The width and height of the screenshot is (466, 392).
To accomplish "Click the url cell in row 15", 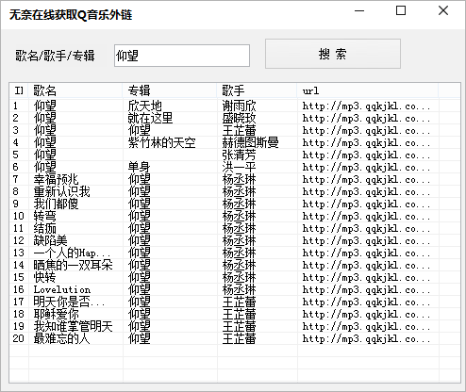I will (x=366, y=278).
